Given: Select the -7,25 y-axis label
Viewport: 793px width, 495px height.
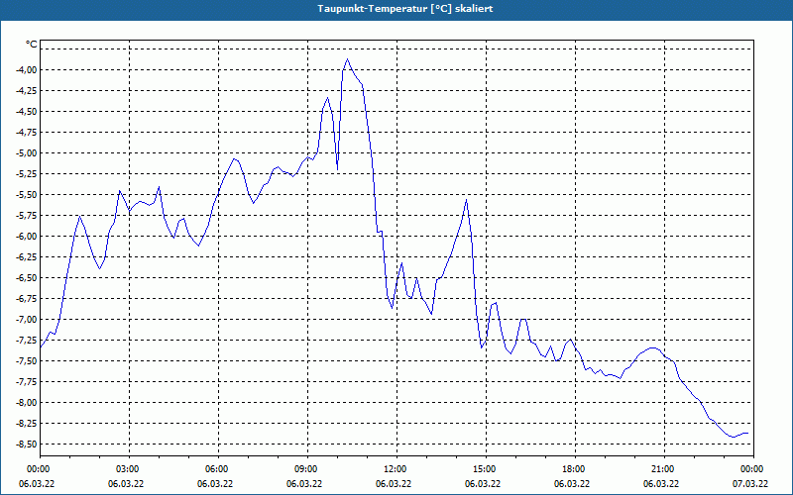Looking at the screenshot, I should 27,340.
